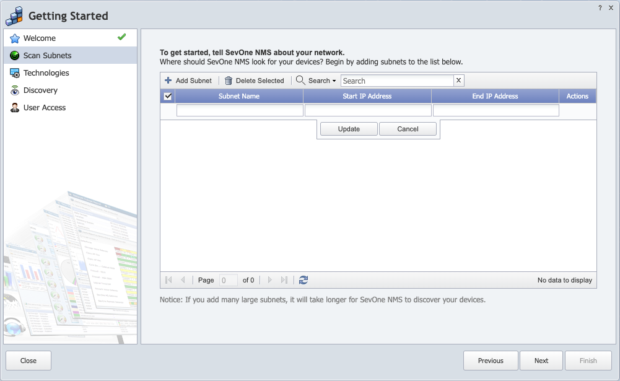Click the User Access person icon
620x381 pixels.
point(15,108)
